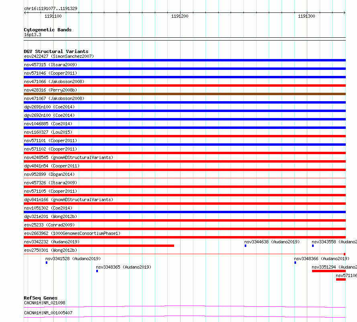Click the Cytogenetic Bands track title
Viewport: 357px width, 322px height.
tap(48, 30)
